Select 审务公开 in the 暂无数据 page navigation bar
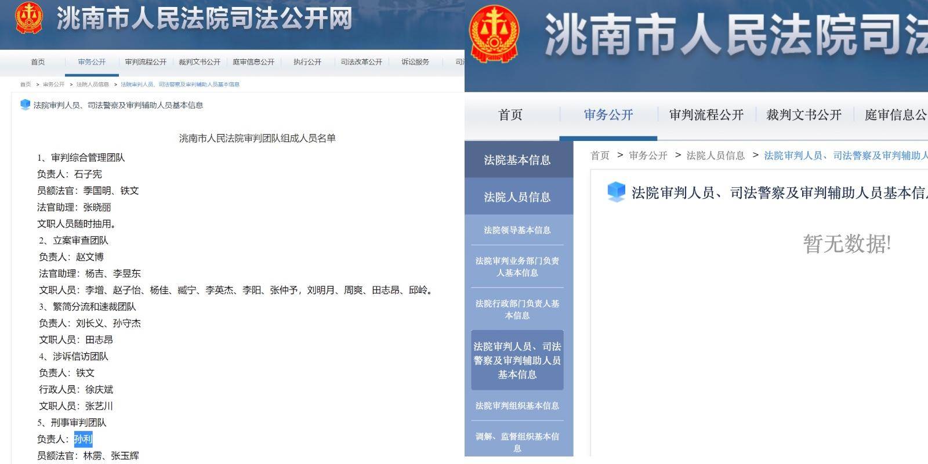 pos(608,115)
